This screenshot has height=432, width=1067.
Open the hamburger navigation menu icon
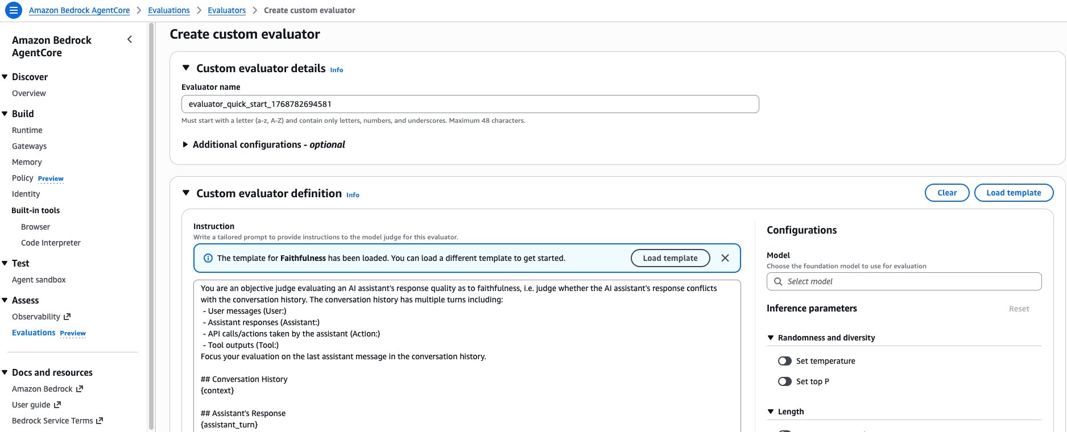tap(13, 10)
